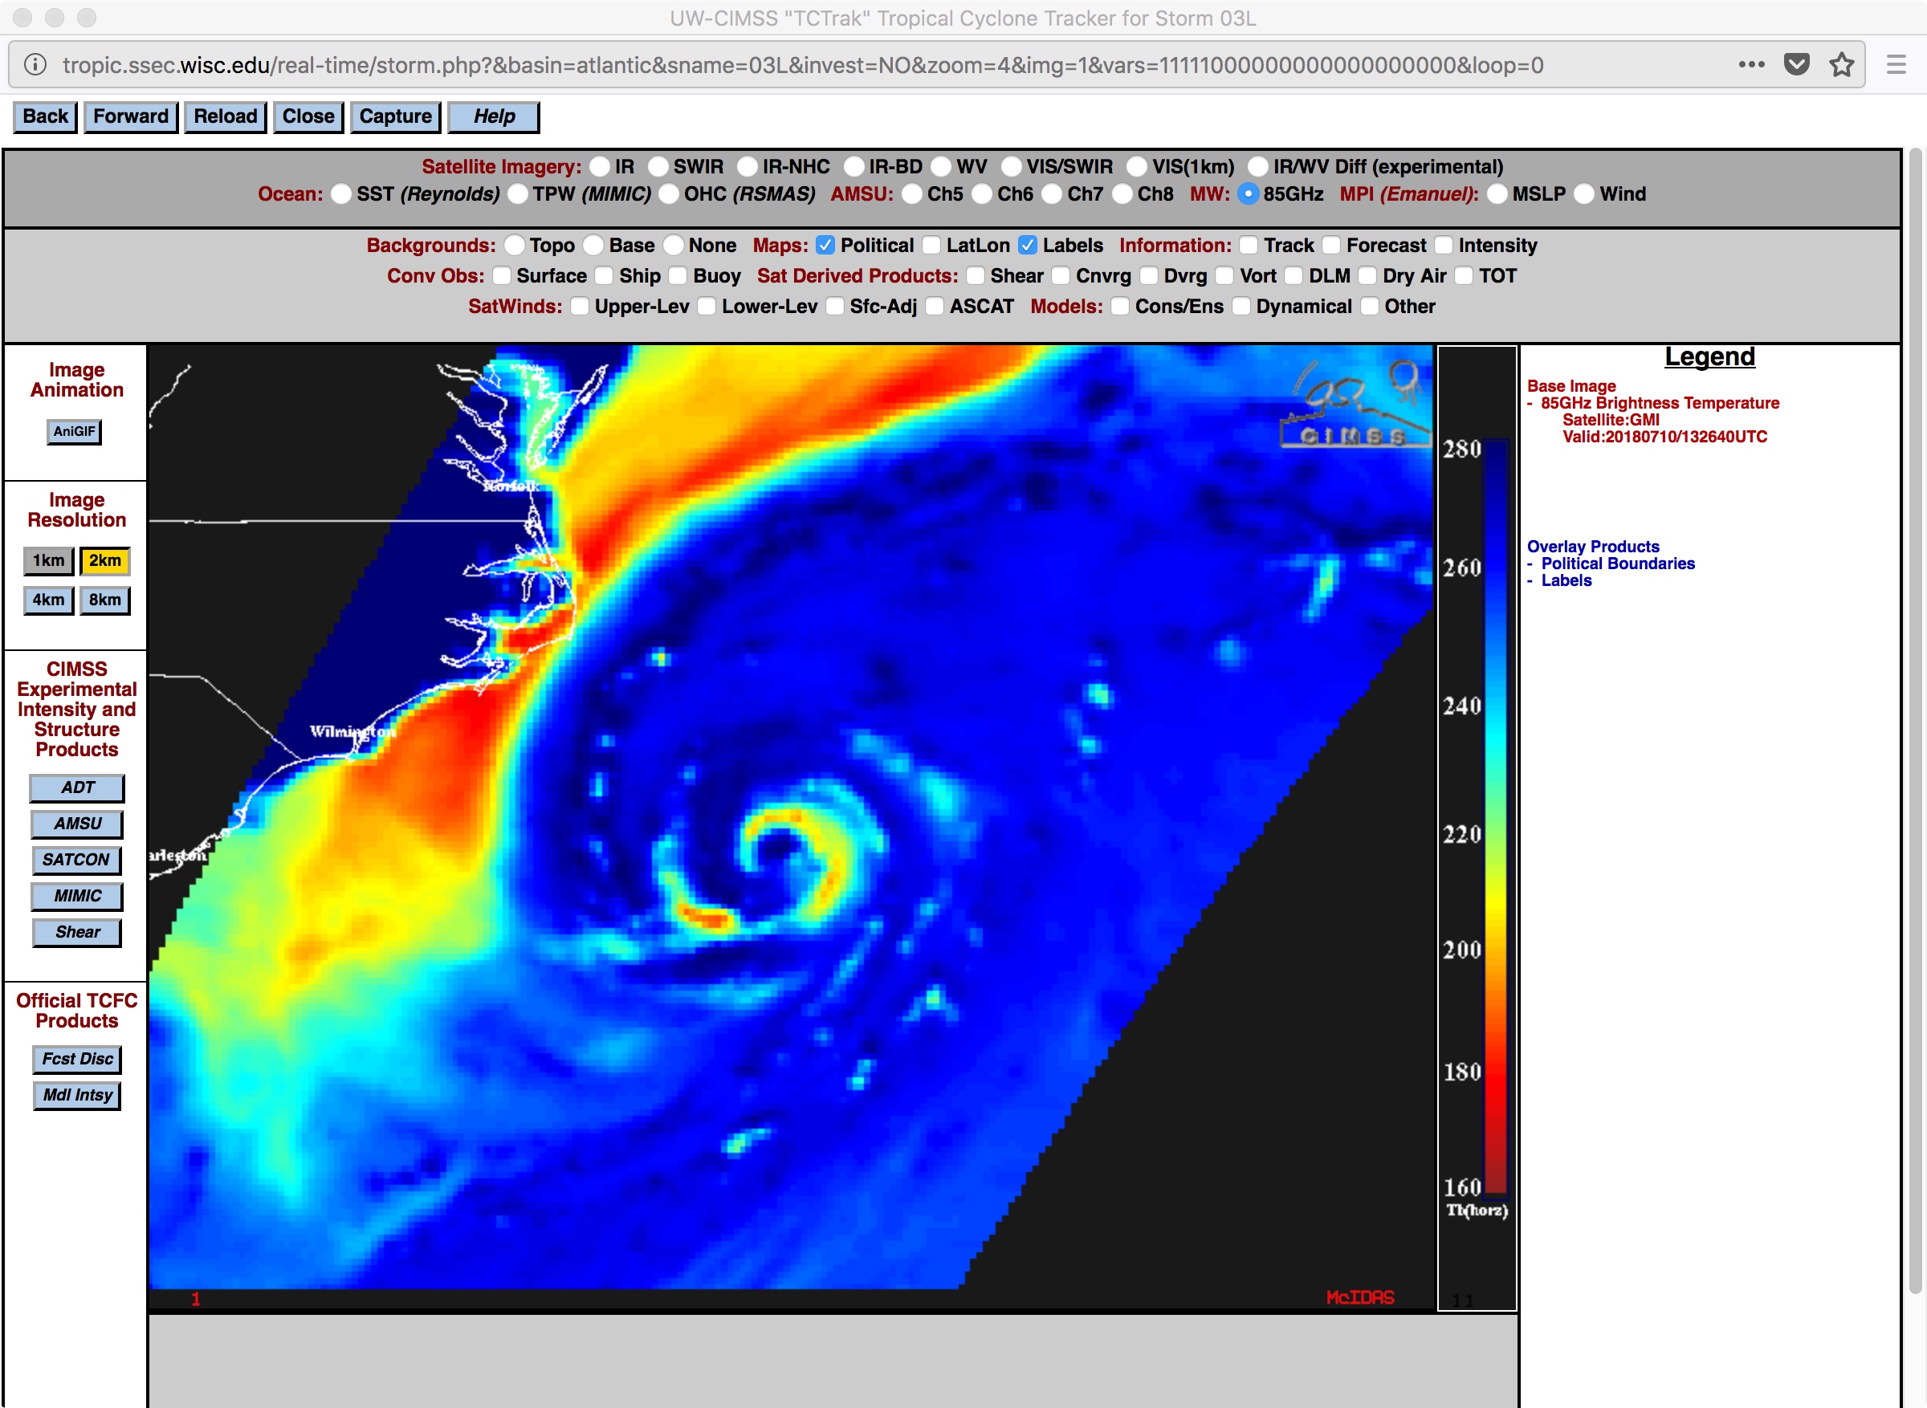Click the Back button
Screen dimensions: 1927x1408
[45, 116]
